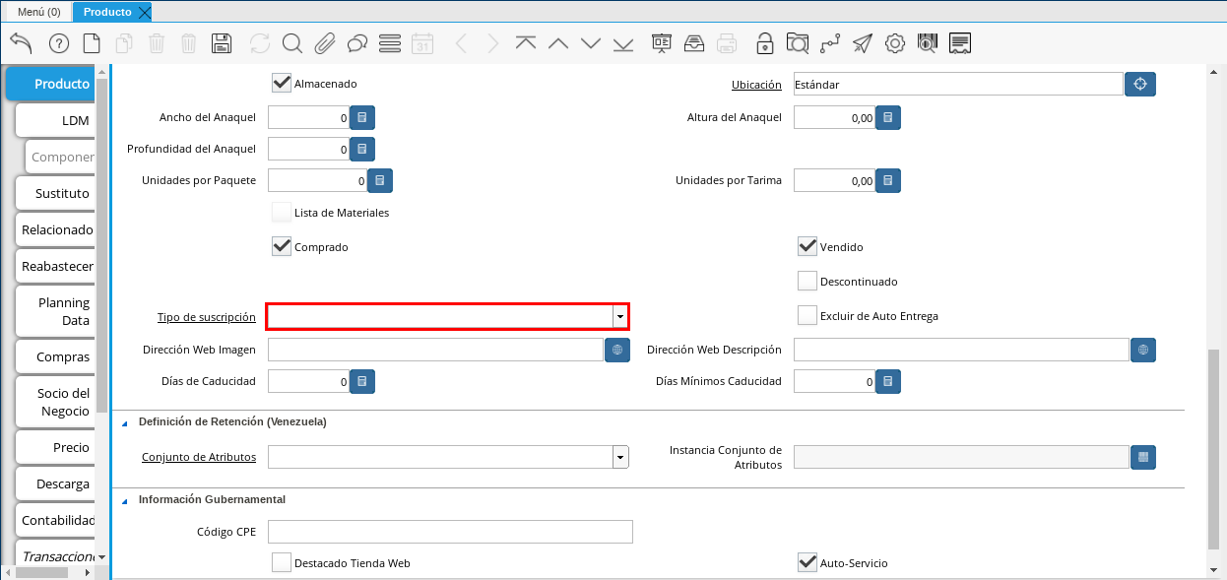Click the Ubicación label link

click(x=756, y=85)
